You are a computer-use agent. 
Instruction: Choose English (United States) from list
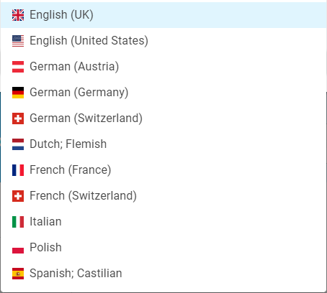pos(163,41)
